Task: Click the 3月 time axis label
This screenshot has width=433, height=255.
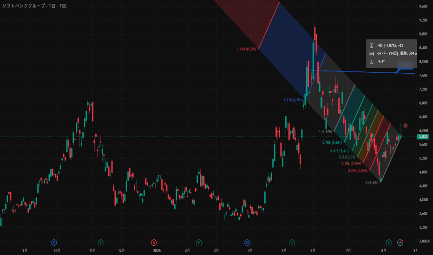Action: [x=216, y=250]
